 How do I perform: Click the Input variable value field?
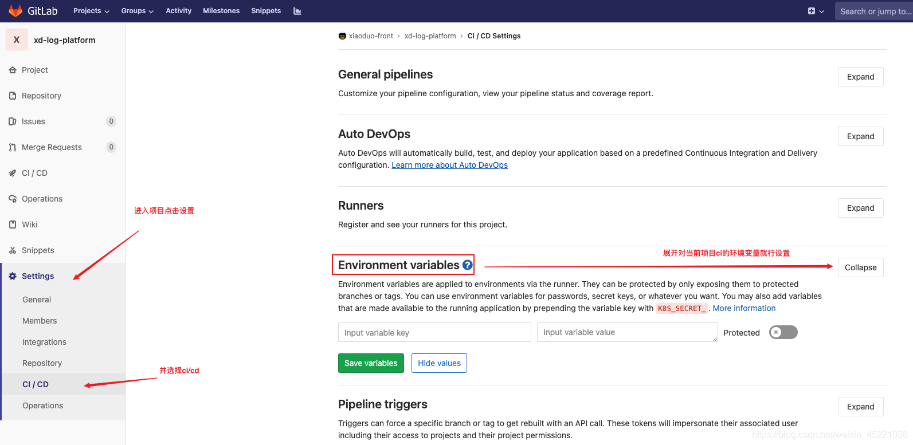coord(627,332)
